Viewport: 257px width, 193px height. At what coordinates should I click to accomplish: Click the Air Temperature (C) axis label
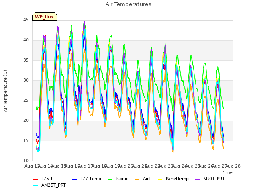[5, 91]
